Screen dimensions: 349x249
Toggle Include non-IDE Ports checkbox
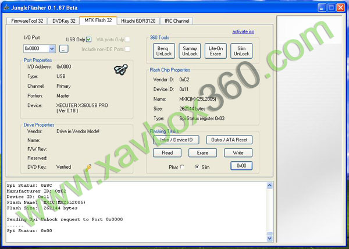pyautogui.click(x=127, y=49)
